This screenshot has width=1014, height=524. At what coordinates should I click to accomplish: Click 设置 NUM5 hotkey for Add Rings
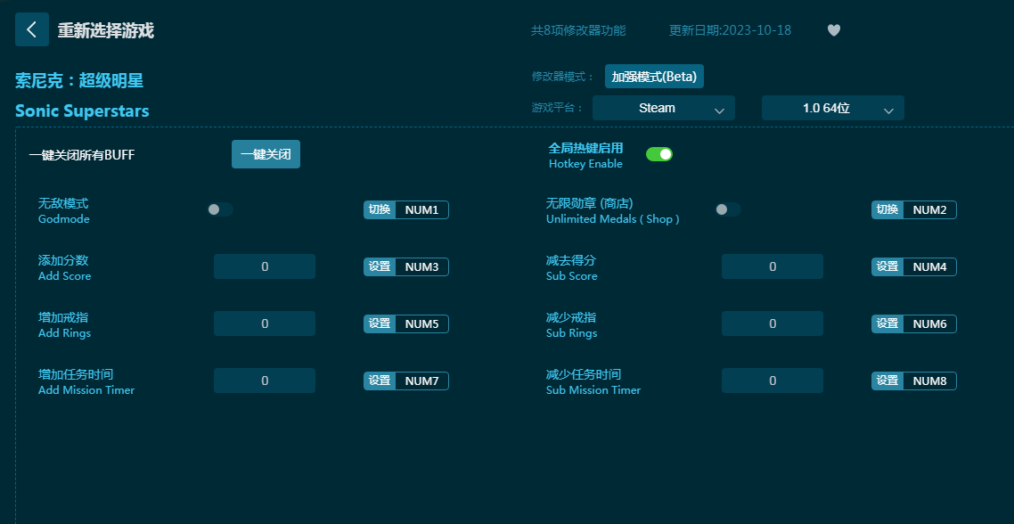[x=406, y=323]
